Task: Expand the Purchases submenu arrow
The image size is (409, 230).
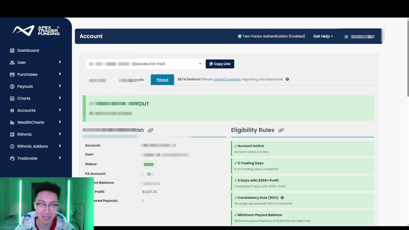Action: (x=60, y=74)
